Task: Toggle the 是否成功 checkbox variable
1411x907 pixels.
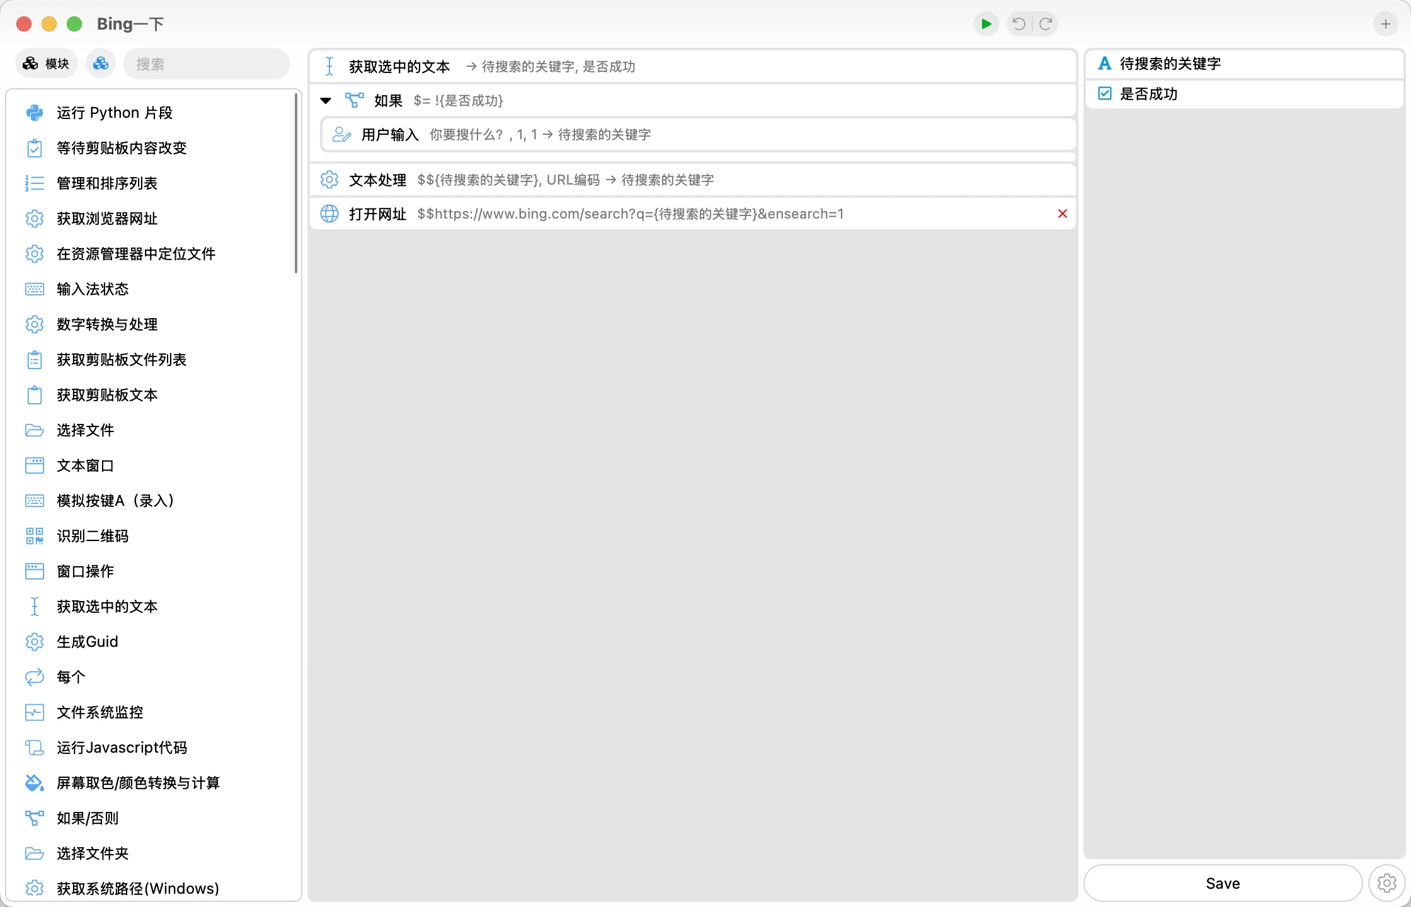Action: point(1104,94)
